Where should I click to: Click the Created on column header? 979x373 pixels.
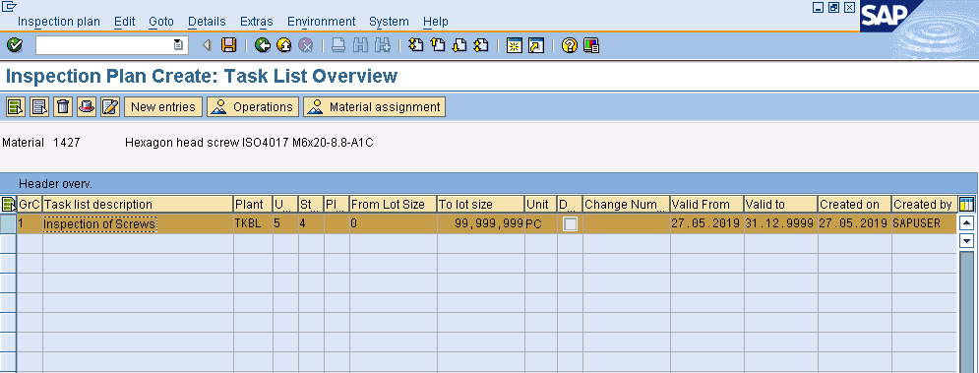pos(854,205)
